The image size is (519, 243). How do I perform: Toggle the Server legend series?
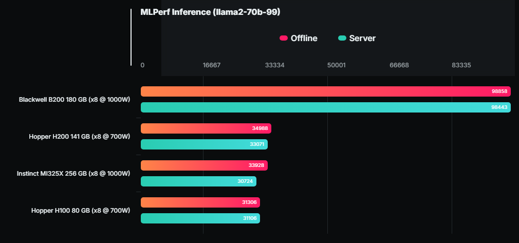coord(357,39)
